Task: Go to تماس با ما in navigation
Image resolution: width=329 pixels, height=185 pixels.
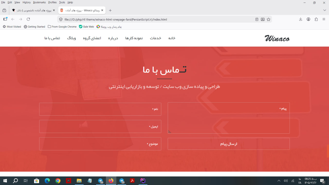Action: [x=52, y=38]
